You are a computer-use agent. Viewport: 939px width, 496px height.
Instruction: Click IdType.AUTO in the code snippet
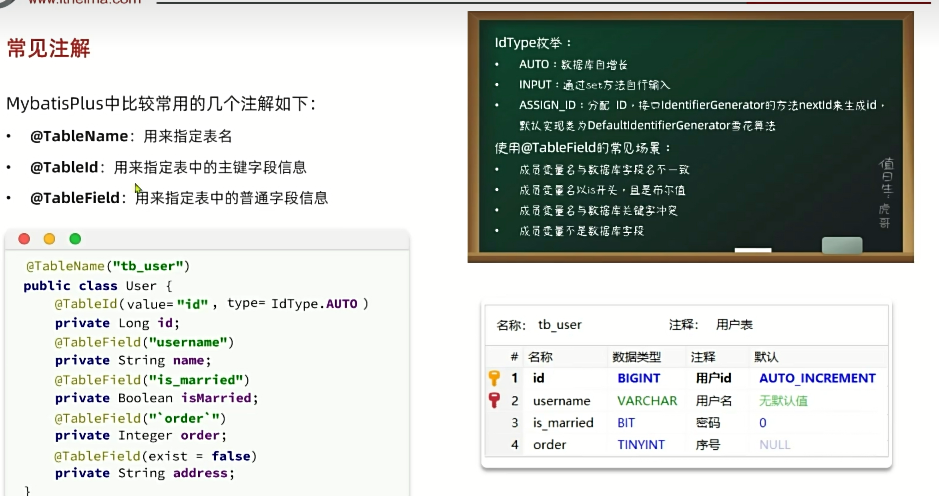314,304
